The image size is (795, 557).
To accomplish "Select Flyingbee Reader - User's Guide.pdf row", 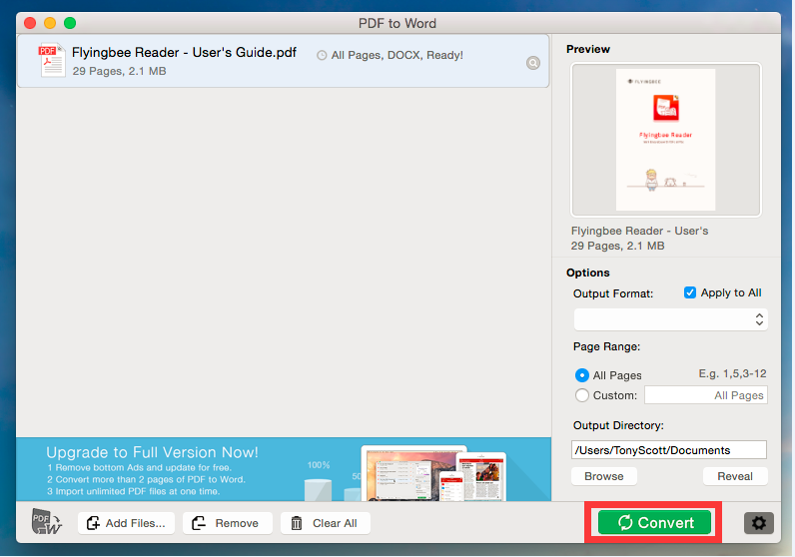I will (x=283, y=61).
